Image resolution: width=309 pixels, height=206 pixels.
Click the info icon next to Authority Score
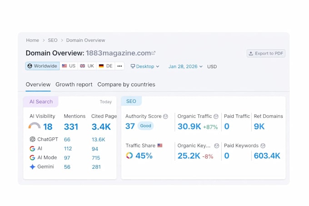pos(165,116)
